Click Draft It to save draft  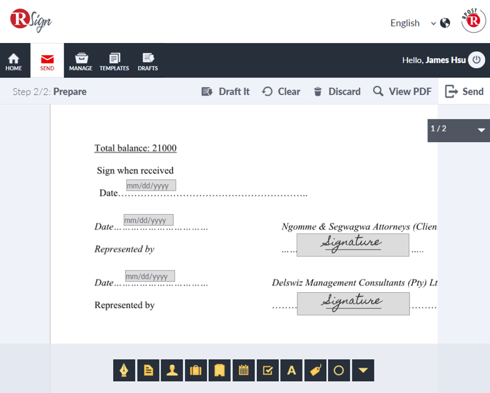tap(226, 91)
